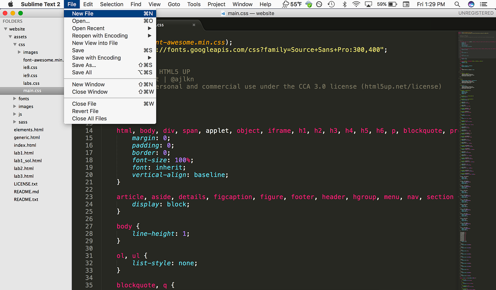Open the Sublime Text 2 application menu
The height and width of the screenshot is (290, 496).
pos(40,4)
